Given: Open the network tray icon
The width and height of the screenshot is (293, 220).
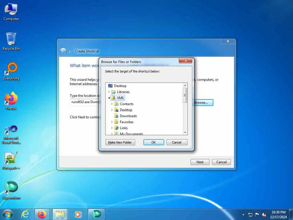Looking at the screenshot, I should 250,215.
